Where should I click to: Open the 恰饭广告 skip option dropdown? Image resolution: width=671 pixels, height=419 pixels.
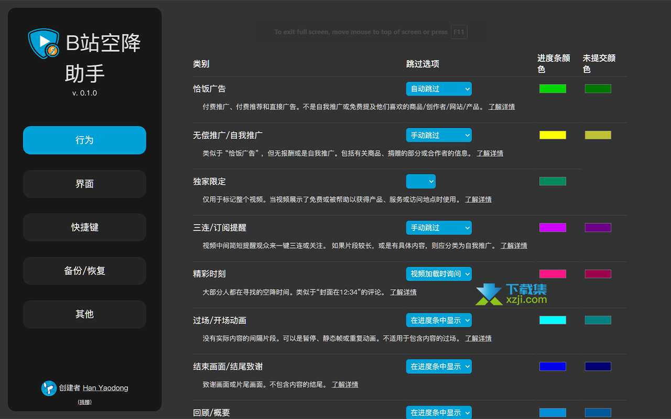coord(439,89)
